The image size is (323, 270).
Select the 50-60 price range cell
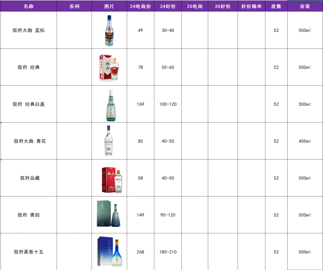point(168,67)
